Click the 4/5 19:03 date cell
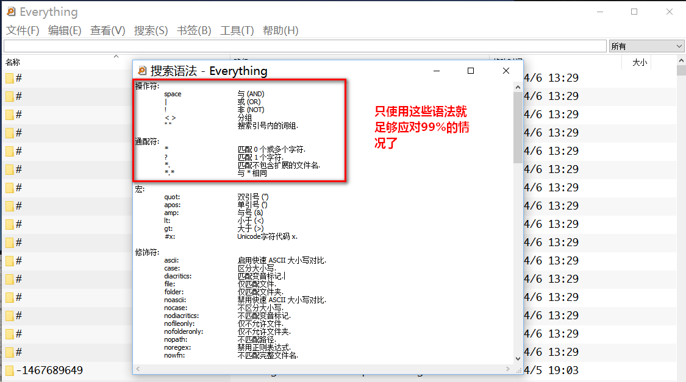The image size is (686, 382). pyautogui.click(x=551, y=370)
